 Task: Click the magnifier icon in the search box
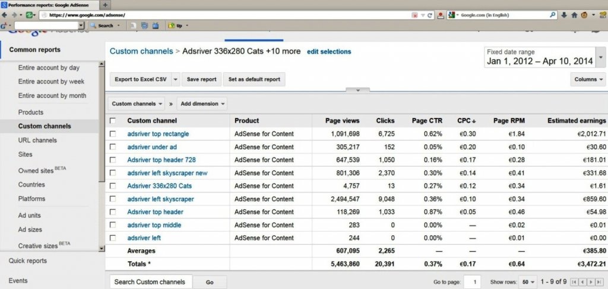pos(553,15)
